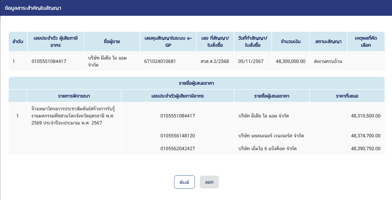Click the รายการพิจารณา column header
392x200 pixels.
click(x=74, y=96)
